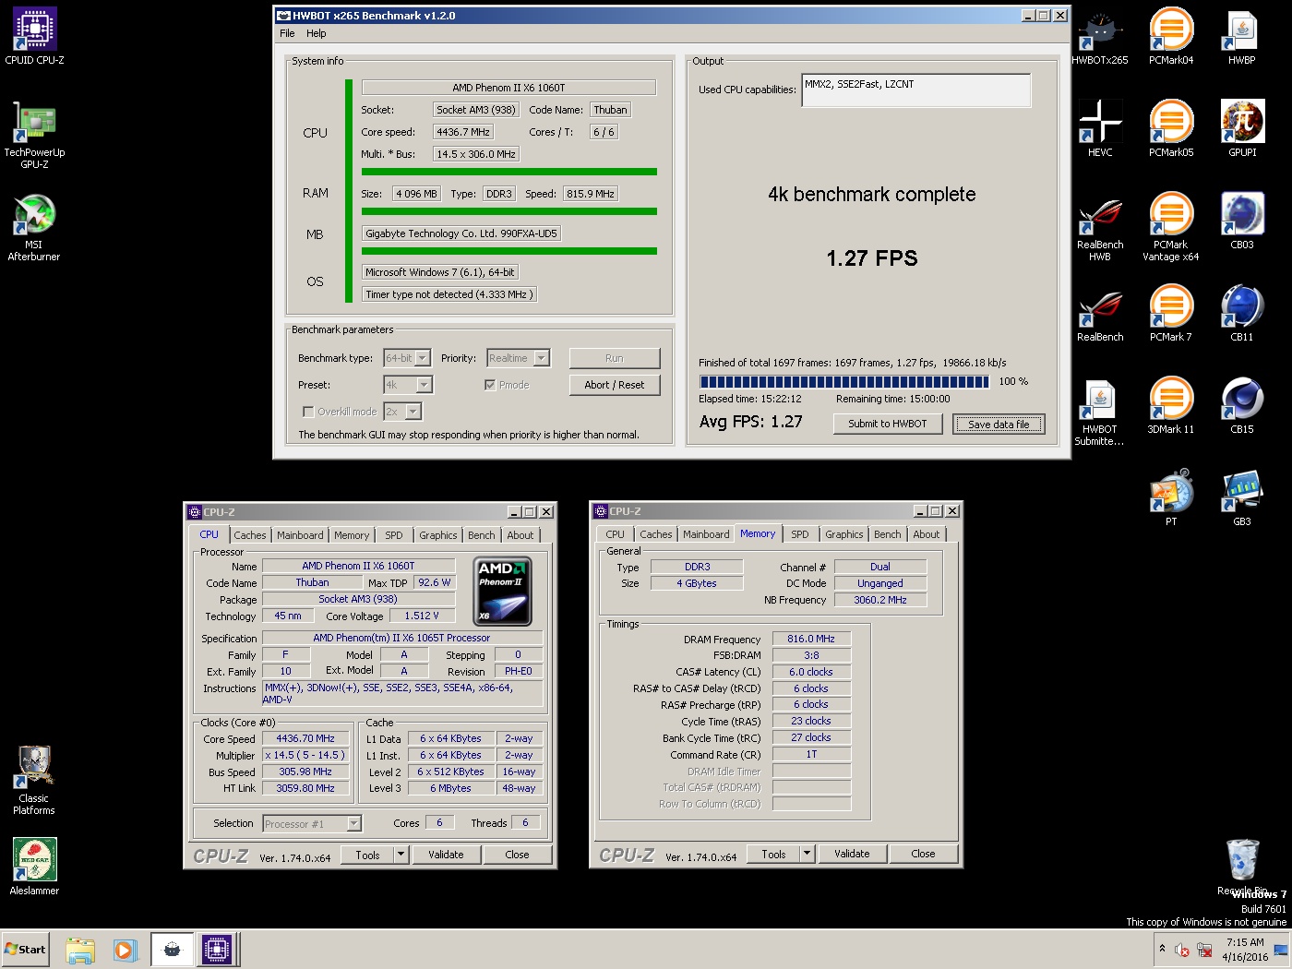Open the PCMark 7 desktop shortcut

1171,313
